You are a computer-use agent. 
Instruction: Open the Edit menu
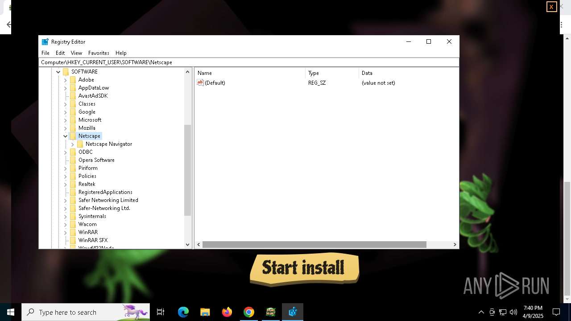coord(60,53)
